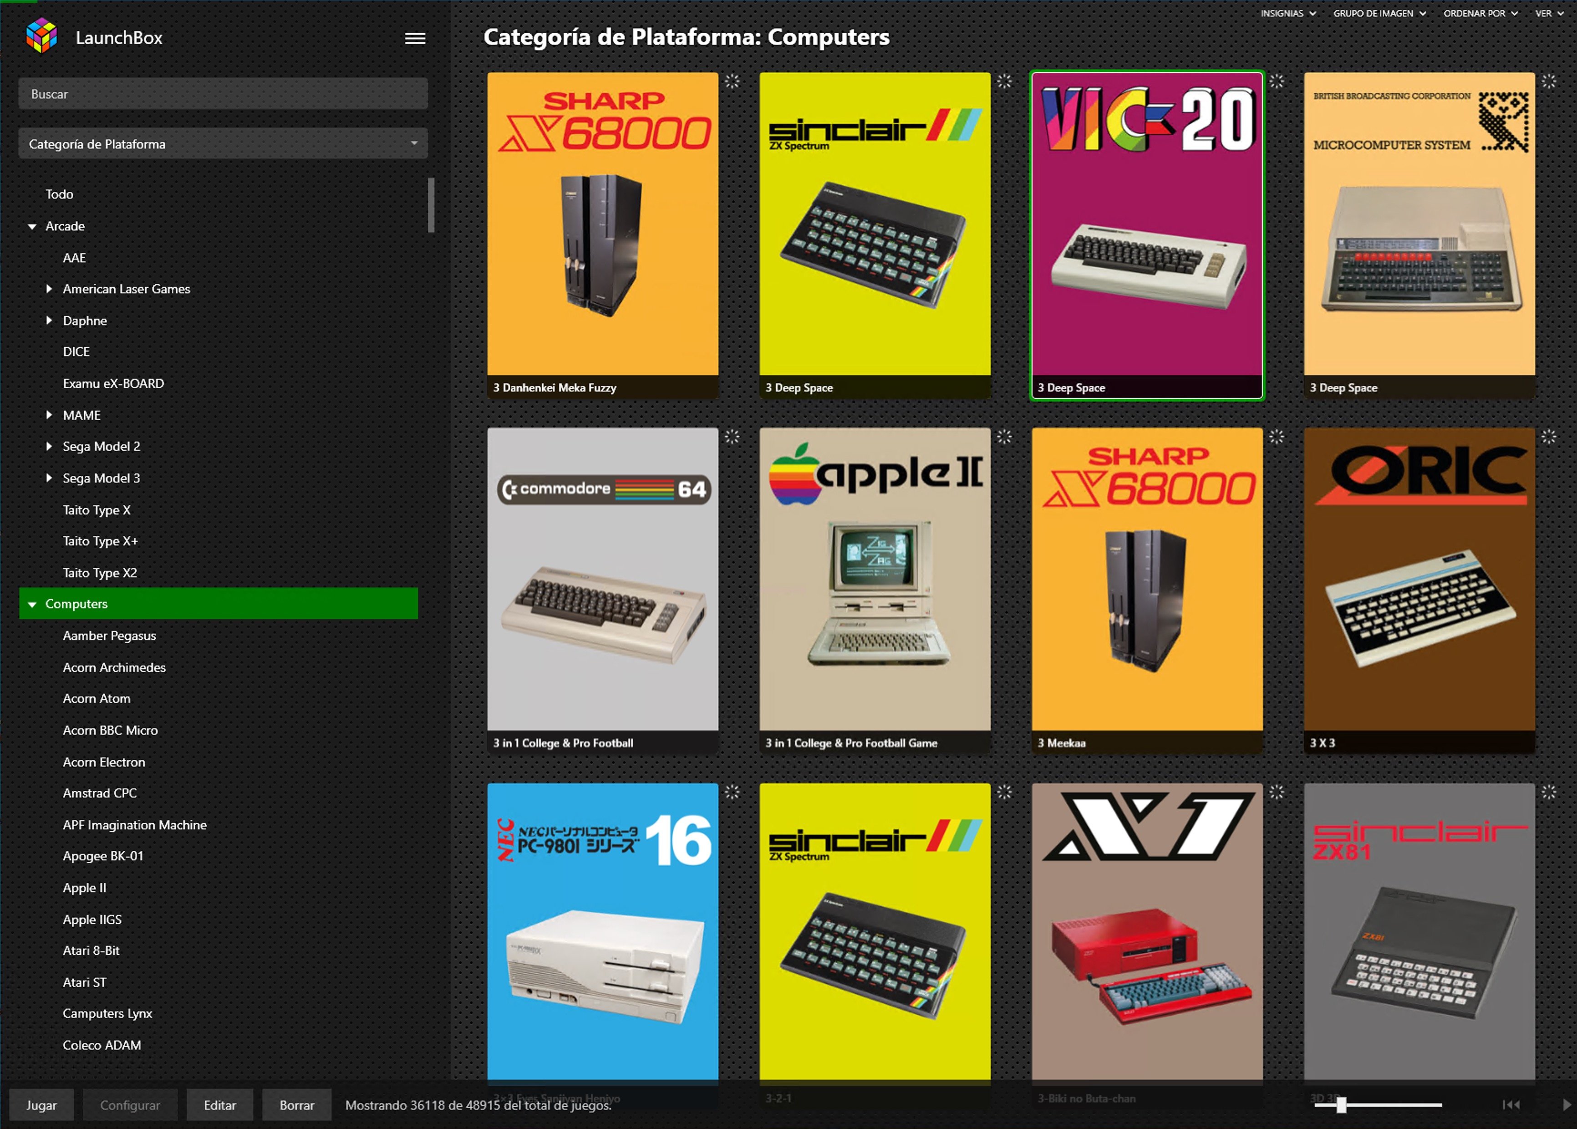Collapse the Arcade tree node arrow
The width and height of the screenshot is (1577, 1129).
pyautogui.click(x=32, y=227)
